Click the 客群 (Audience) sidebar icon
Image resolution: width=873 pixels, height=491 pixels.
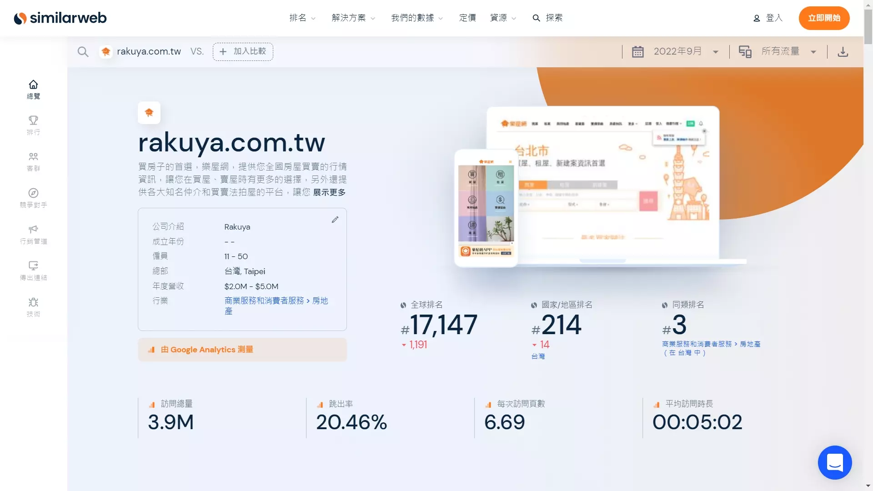(x=33, y=162)
